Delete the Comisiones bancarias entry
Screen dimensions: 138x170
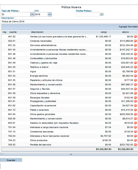(135, 132)
